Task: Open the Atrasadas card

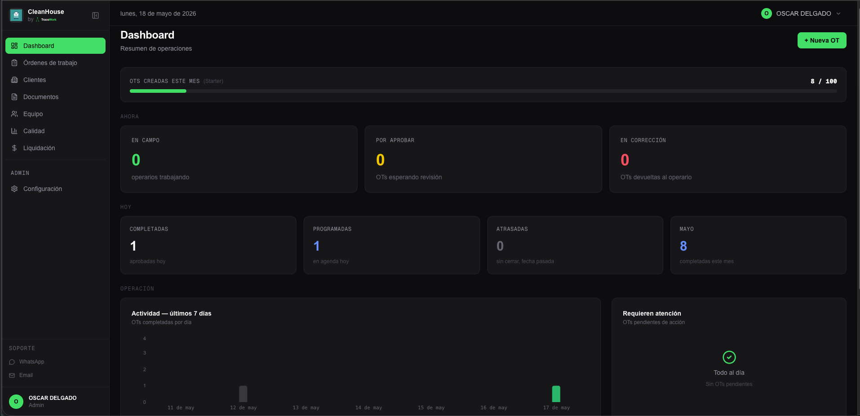Action: pyautogui.click(x=575, y=245)
